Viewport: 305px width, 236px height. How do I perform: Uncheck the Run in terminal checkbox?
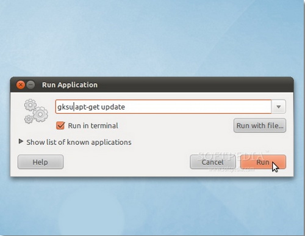[x=60, y=125]
